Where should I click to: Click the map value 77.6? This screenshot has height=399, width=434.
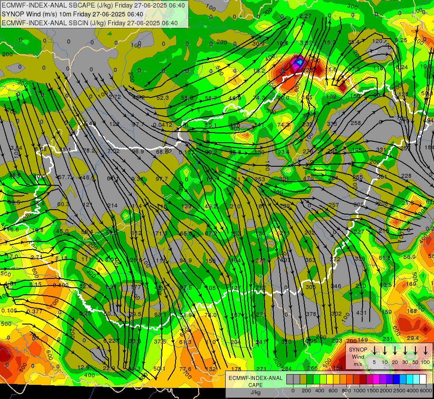click(x=185, y=369)
